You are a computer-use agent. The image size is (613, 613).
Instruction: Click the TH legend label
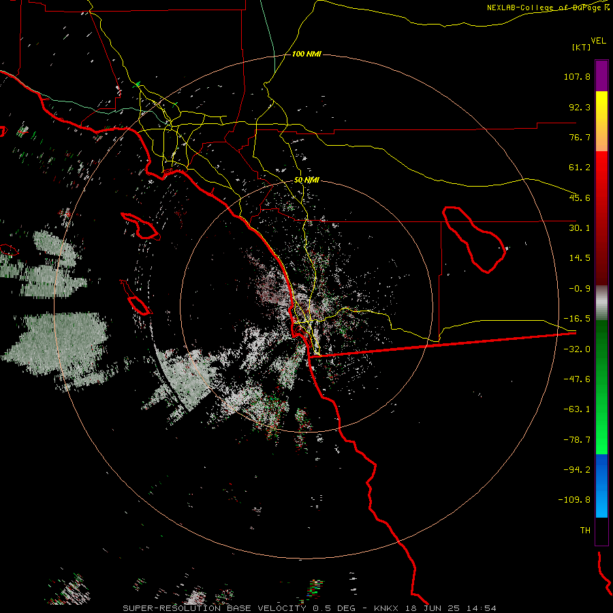point(585,531)
